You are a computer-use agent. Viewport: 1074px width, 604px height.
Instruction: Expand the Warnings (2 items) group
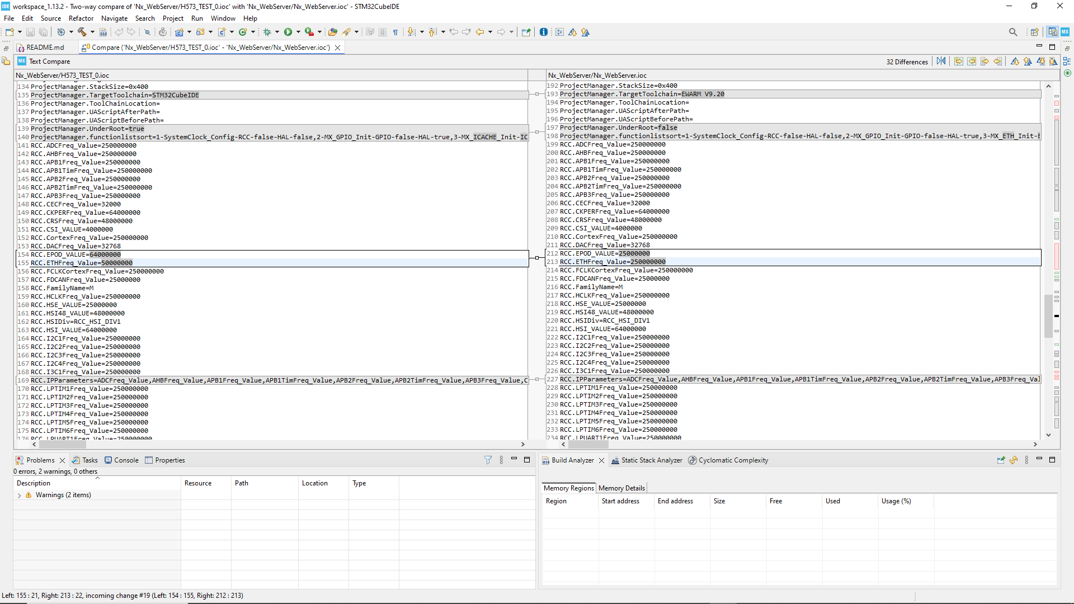tap(20, 495)
